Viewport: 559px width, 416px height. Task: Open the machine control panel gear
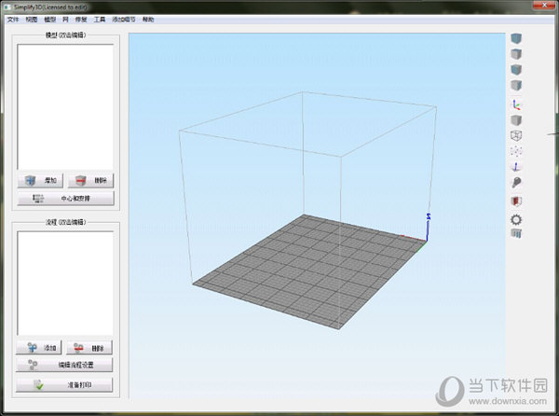click(x=516, y=219)
